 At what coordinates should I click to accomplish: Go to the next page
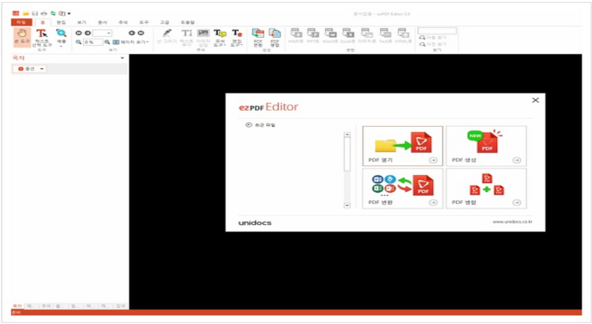(132, 33)
